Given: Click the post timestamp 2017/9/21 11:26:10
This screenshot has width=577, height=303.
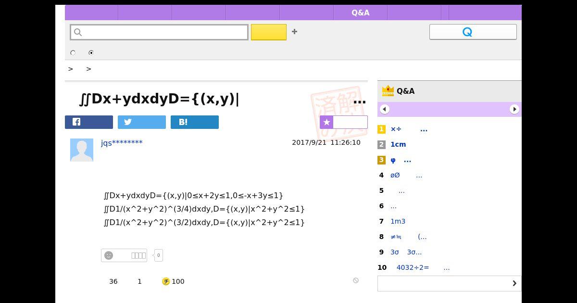Looking at the screenshot, I should (326, 142).
